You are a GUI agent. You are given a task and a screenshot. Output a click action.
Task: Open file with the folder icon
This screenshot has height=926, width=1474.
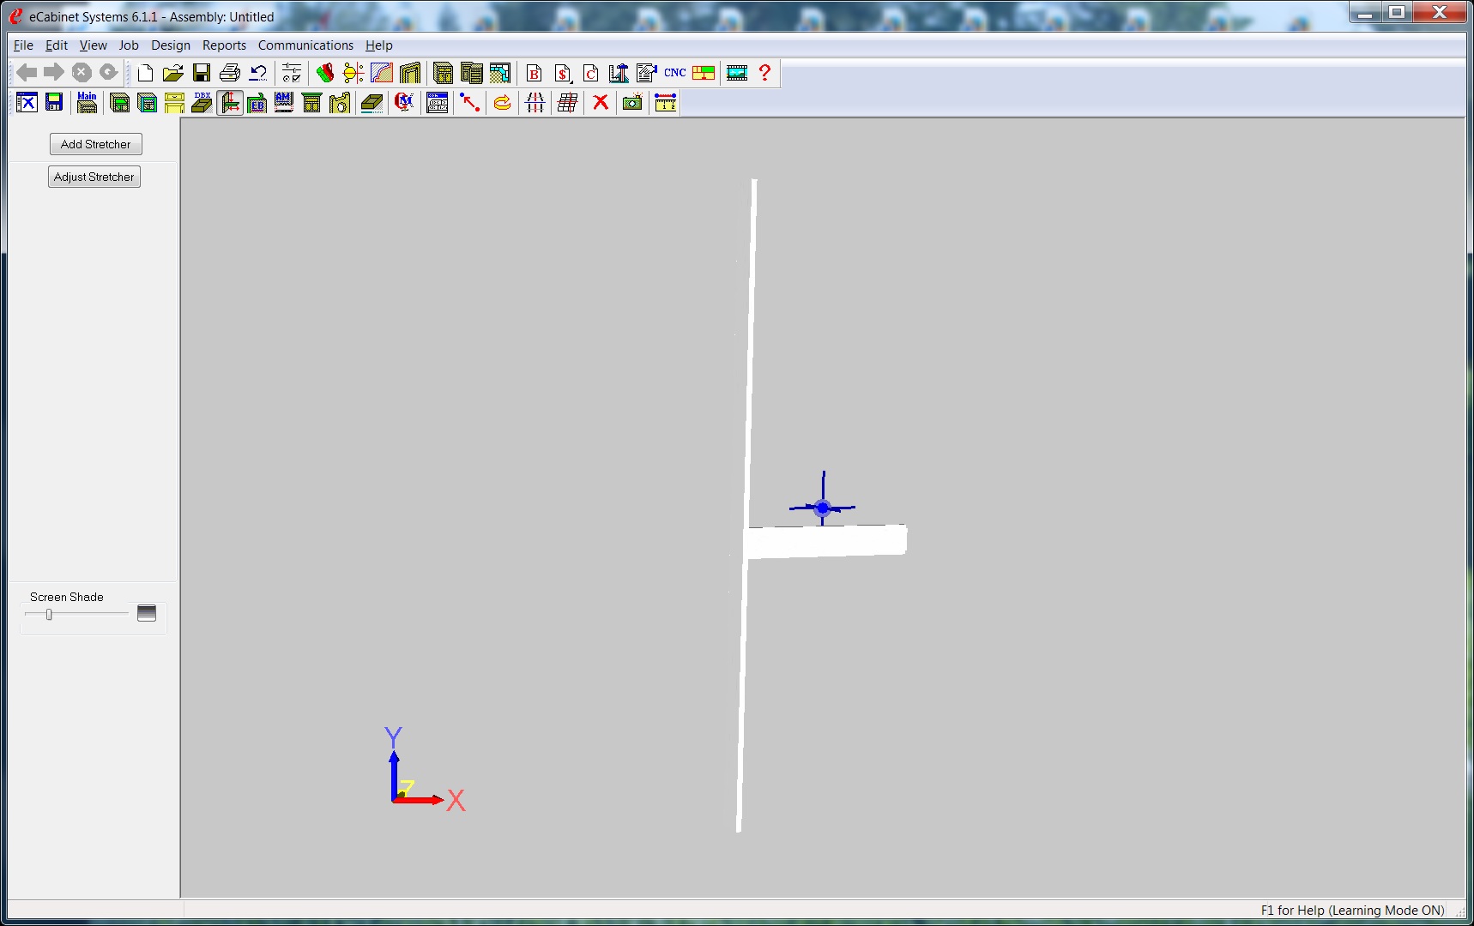point(173,73)
